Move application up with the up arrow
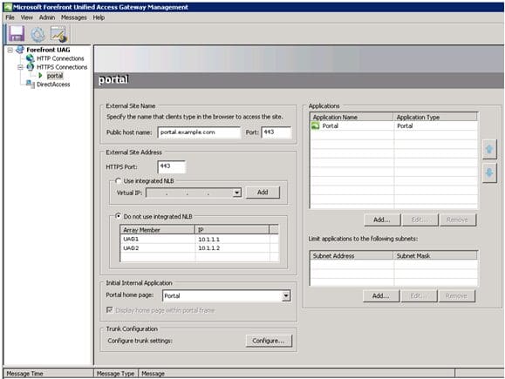The width and height of the screenshot is (505, 379). click(x=489, y=149)
